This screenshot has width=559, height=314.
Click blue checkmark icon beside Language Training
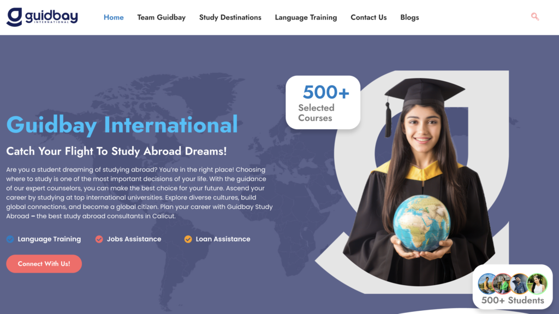tap(10, 239)
